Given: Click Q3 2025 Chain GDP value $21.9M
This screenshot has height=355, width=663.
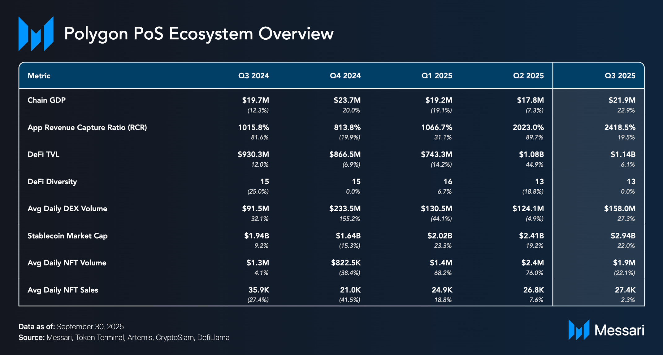Looking at the screenshot, I should 622,100.
